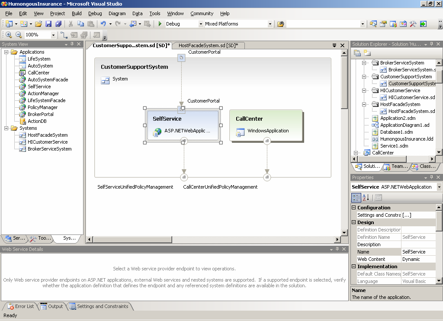Open the Class View tab

(424, 167)
